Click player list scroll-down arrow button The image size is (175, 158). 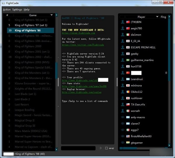[169, 145]
